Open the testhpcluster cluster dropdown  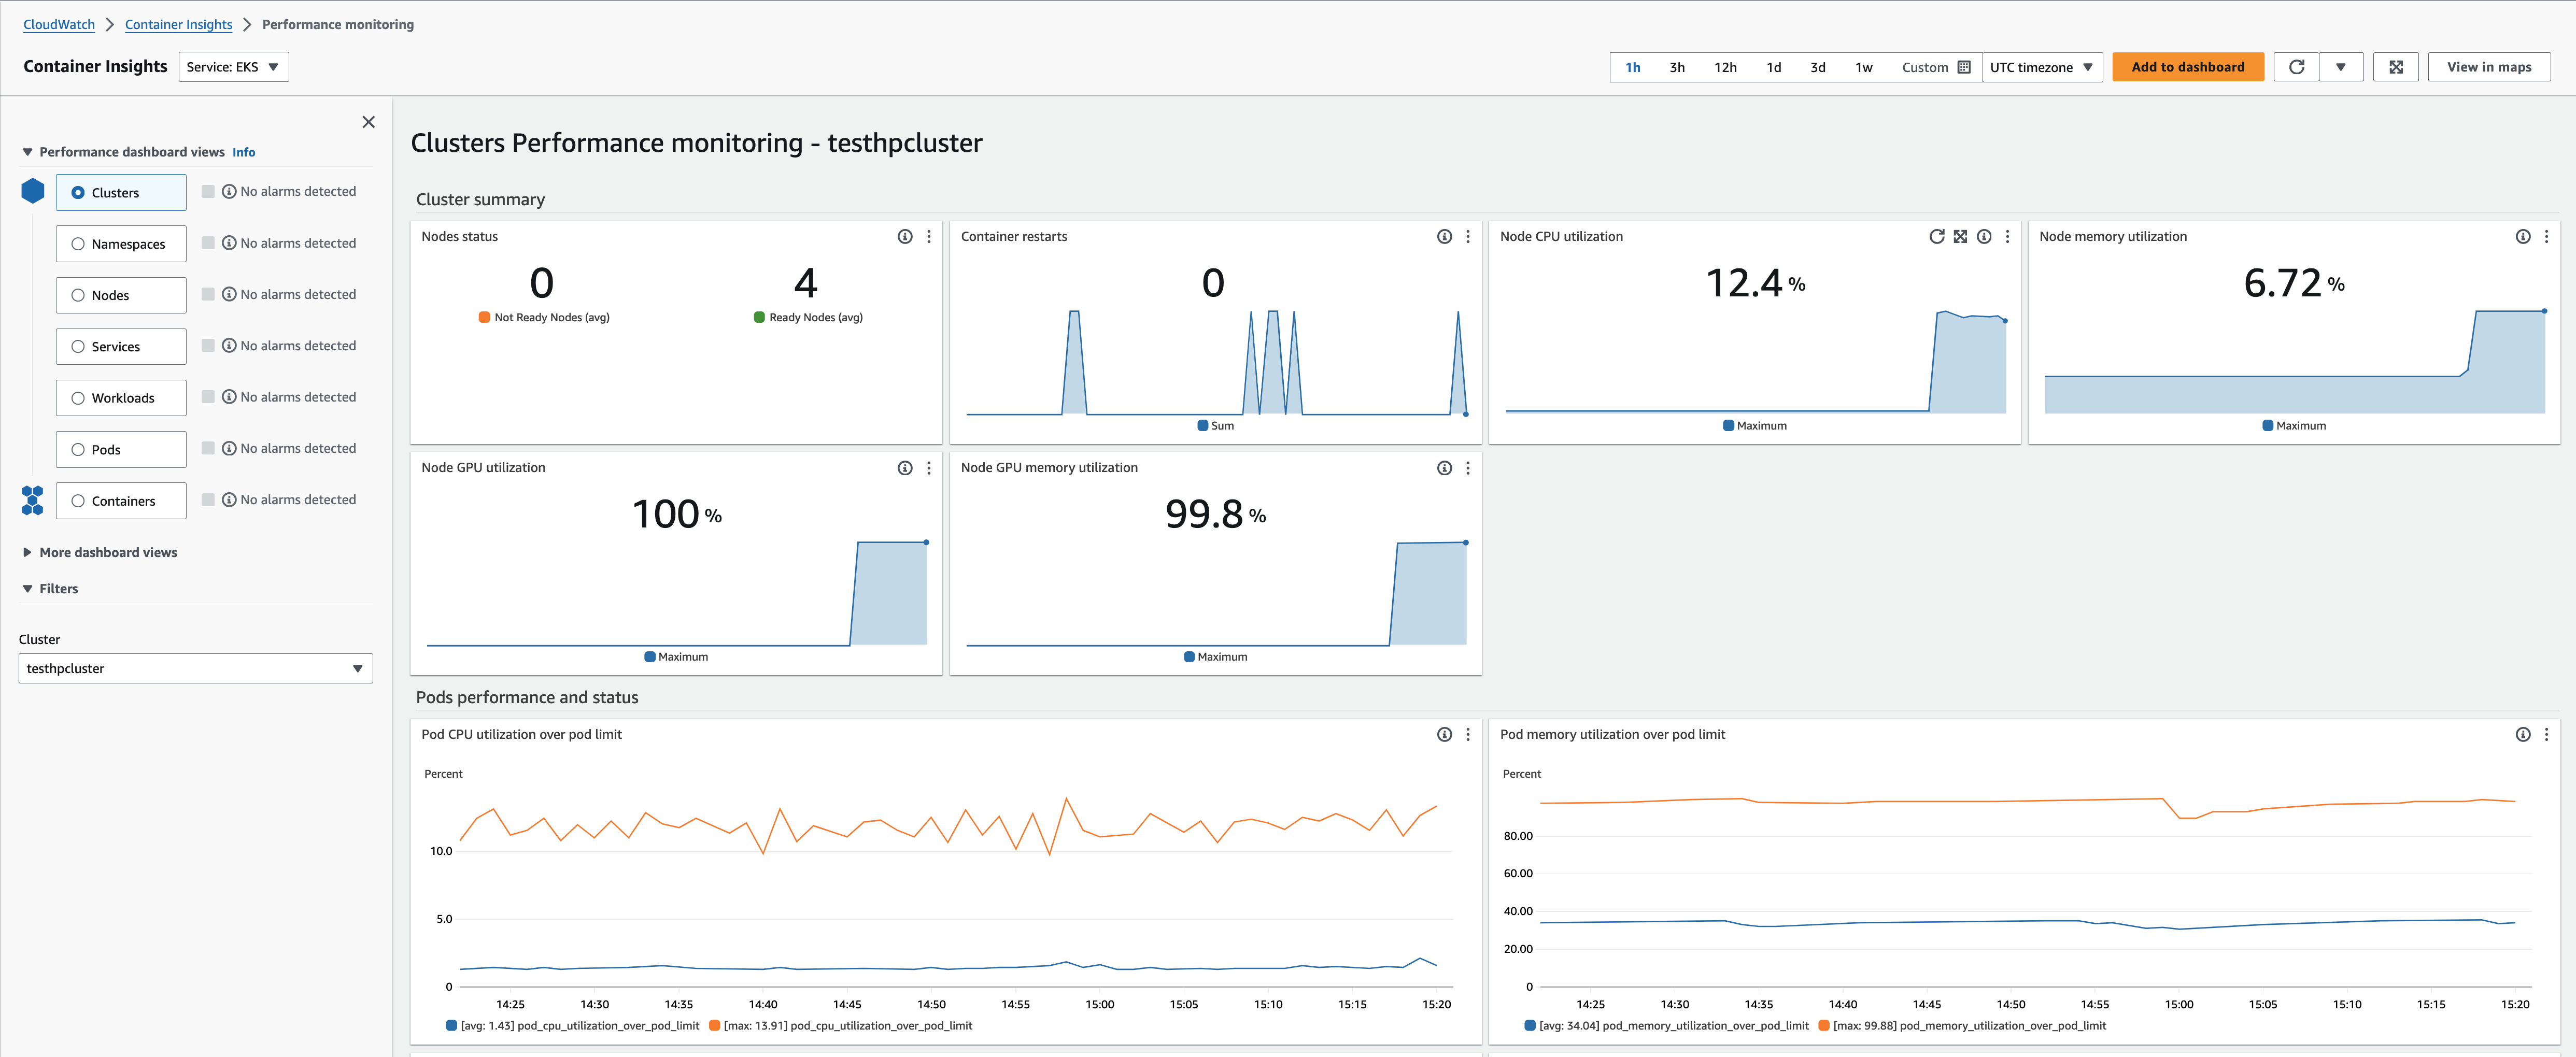click(195, 668)
